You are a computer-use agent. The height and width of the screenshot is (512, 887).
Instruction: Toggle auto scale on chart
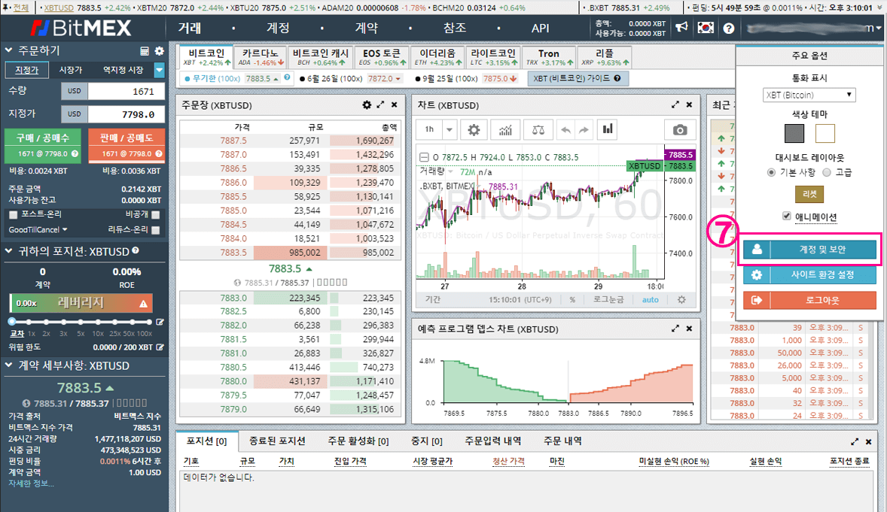[650, 299]
